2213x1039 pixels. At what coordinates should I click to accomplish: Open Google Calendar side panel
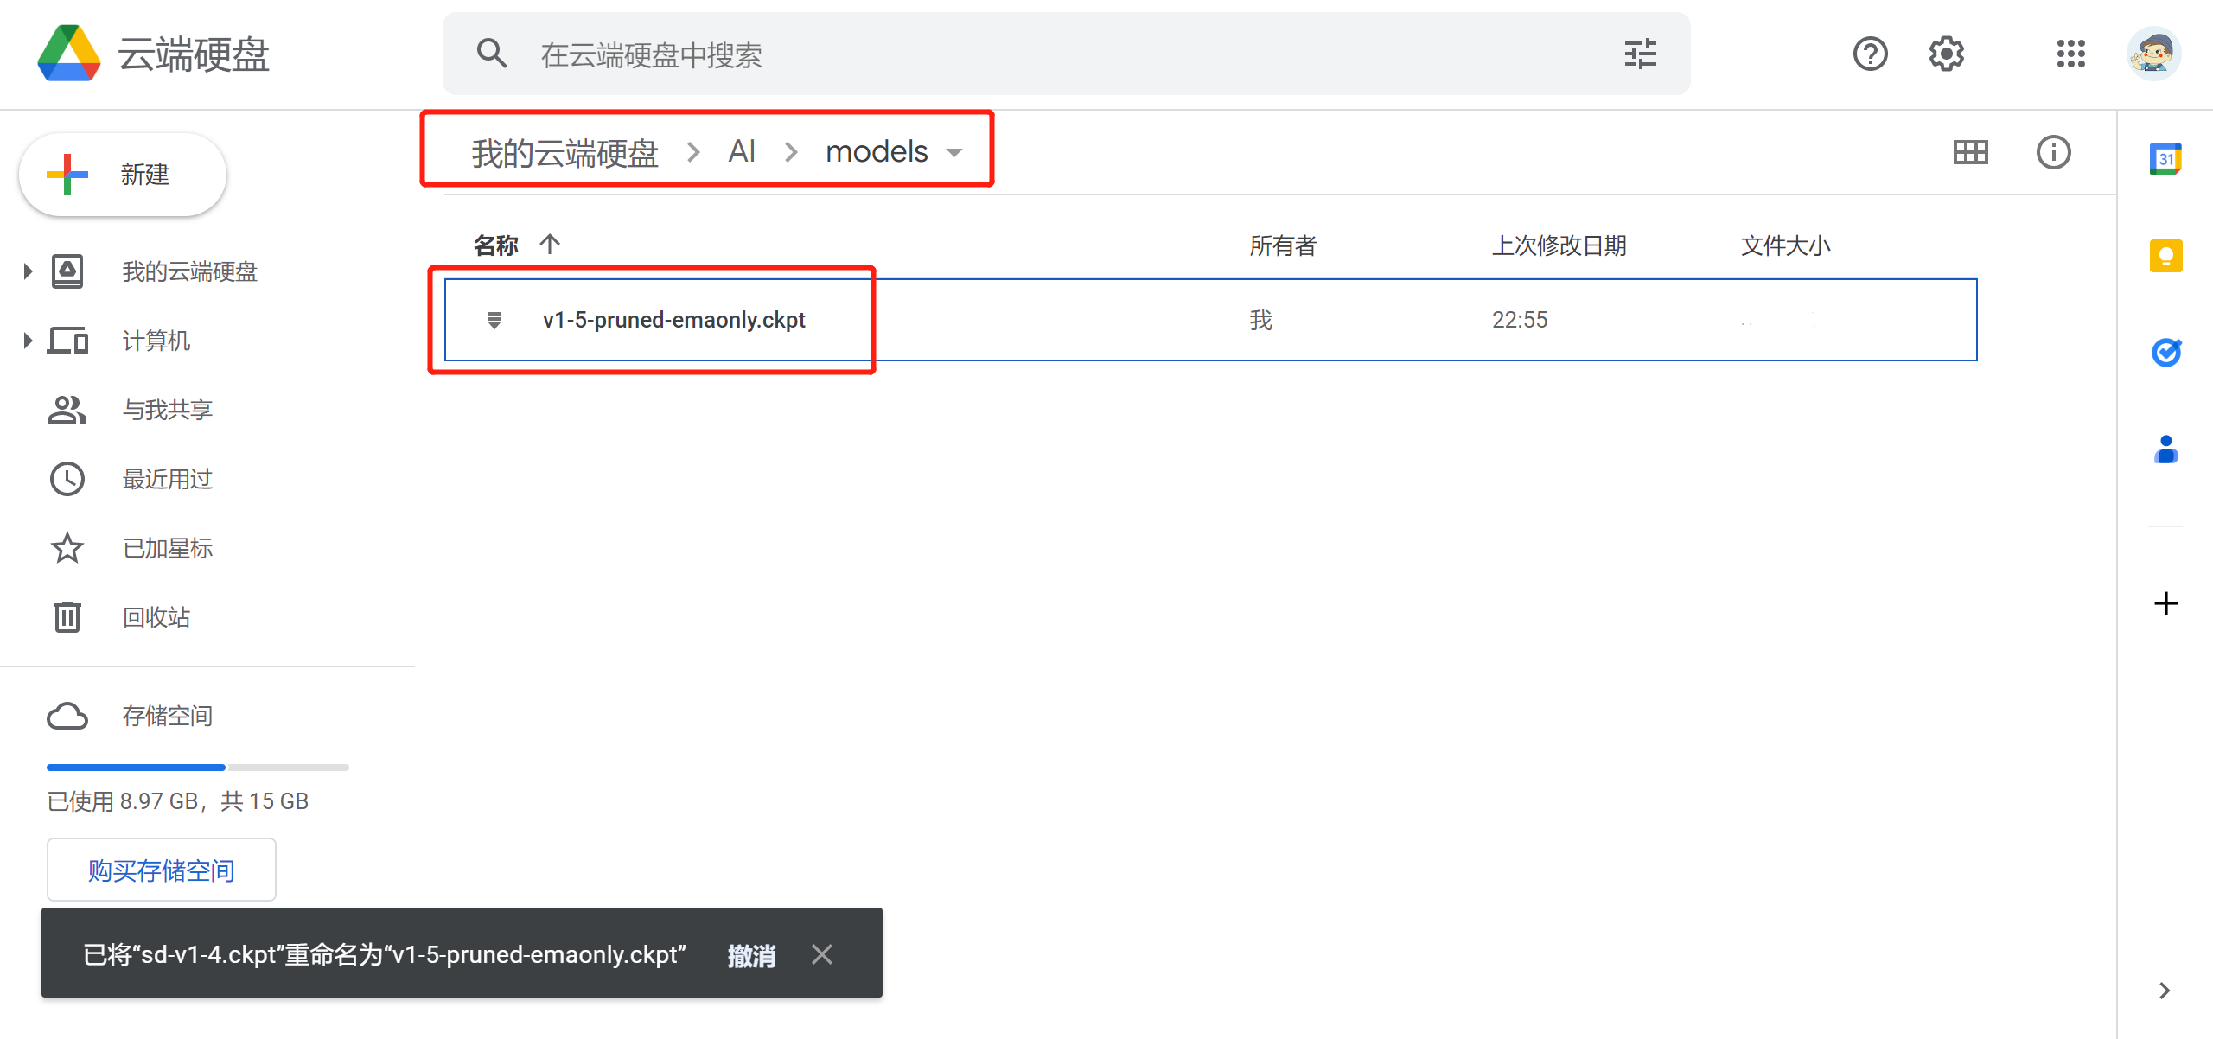[2165, 159]
